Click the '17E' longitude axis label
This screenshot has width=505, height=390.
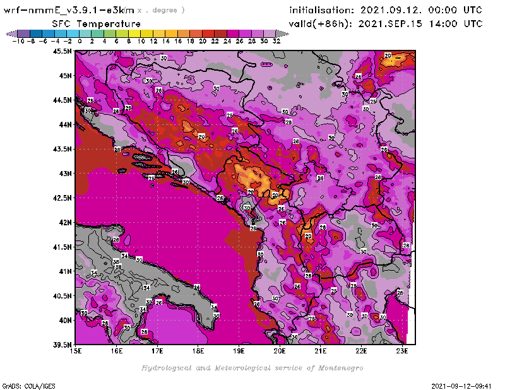157,351
